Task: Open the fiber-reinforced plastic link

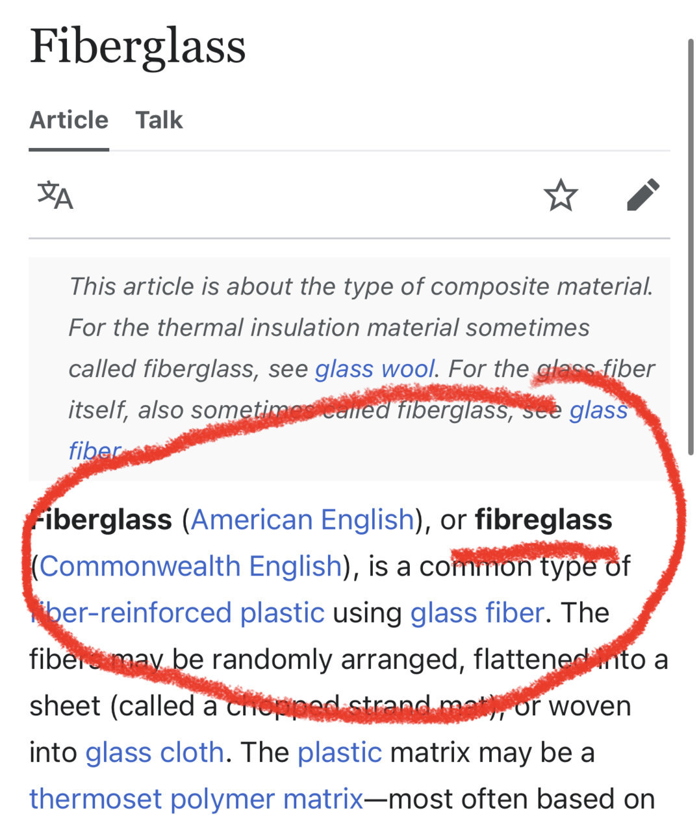Action: coord(177,613)
